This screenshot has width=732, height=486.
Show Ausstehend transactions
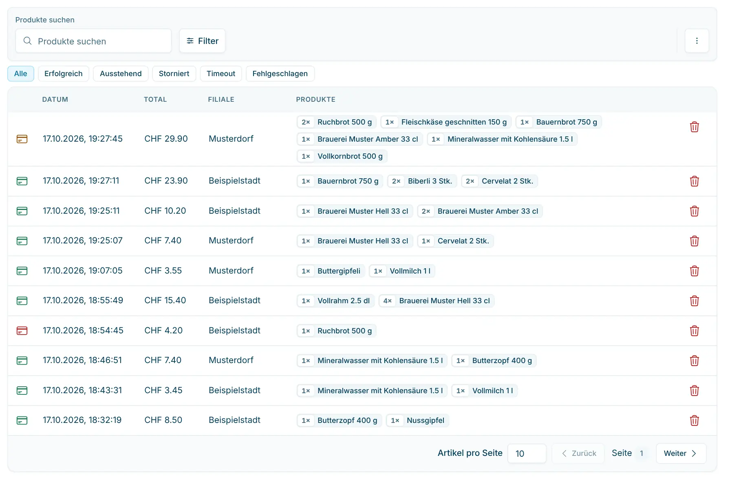point(121,74)
